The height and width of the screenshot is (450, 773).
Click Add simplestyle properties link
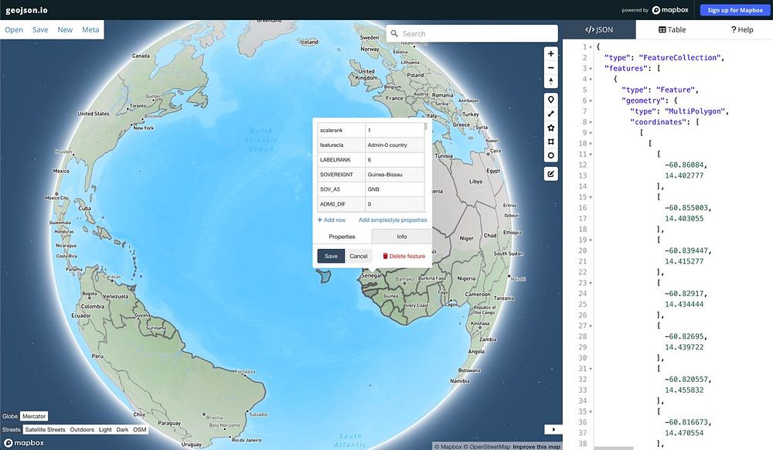click(x=393, y=220)
